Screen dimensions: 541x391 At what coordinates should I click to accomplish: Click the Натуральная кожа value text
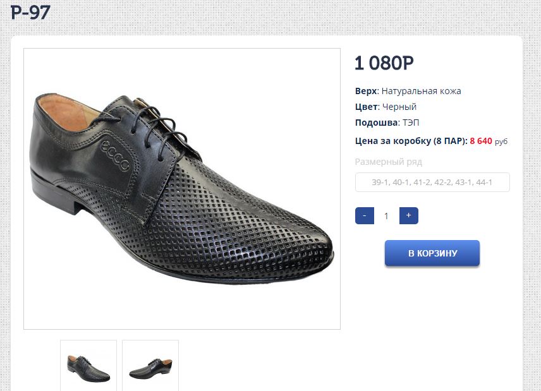point(422,91)
